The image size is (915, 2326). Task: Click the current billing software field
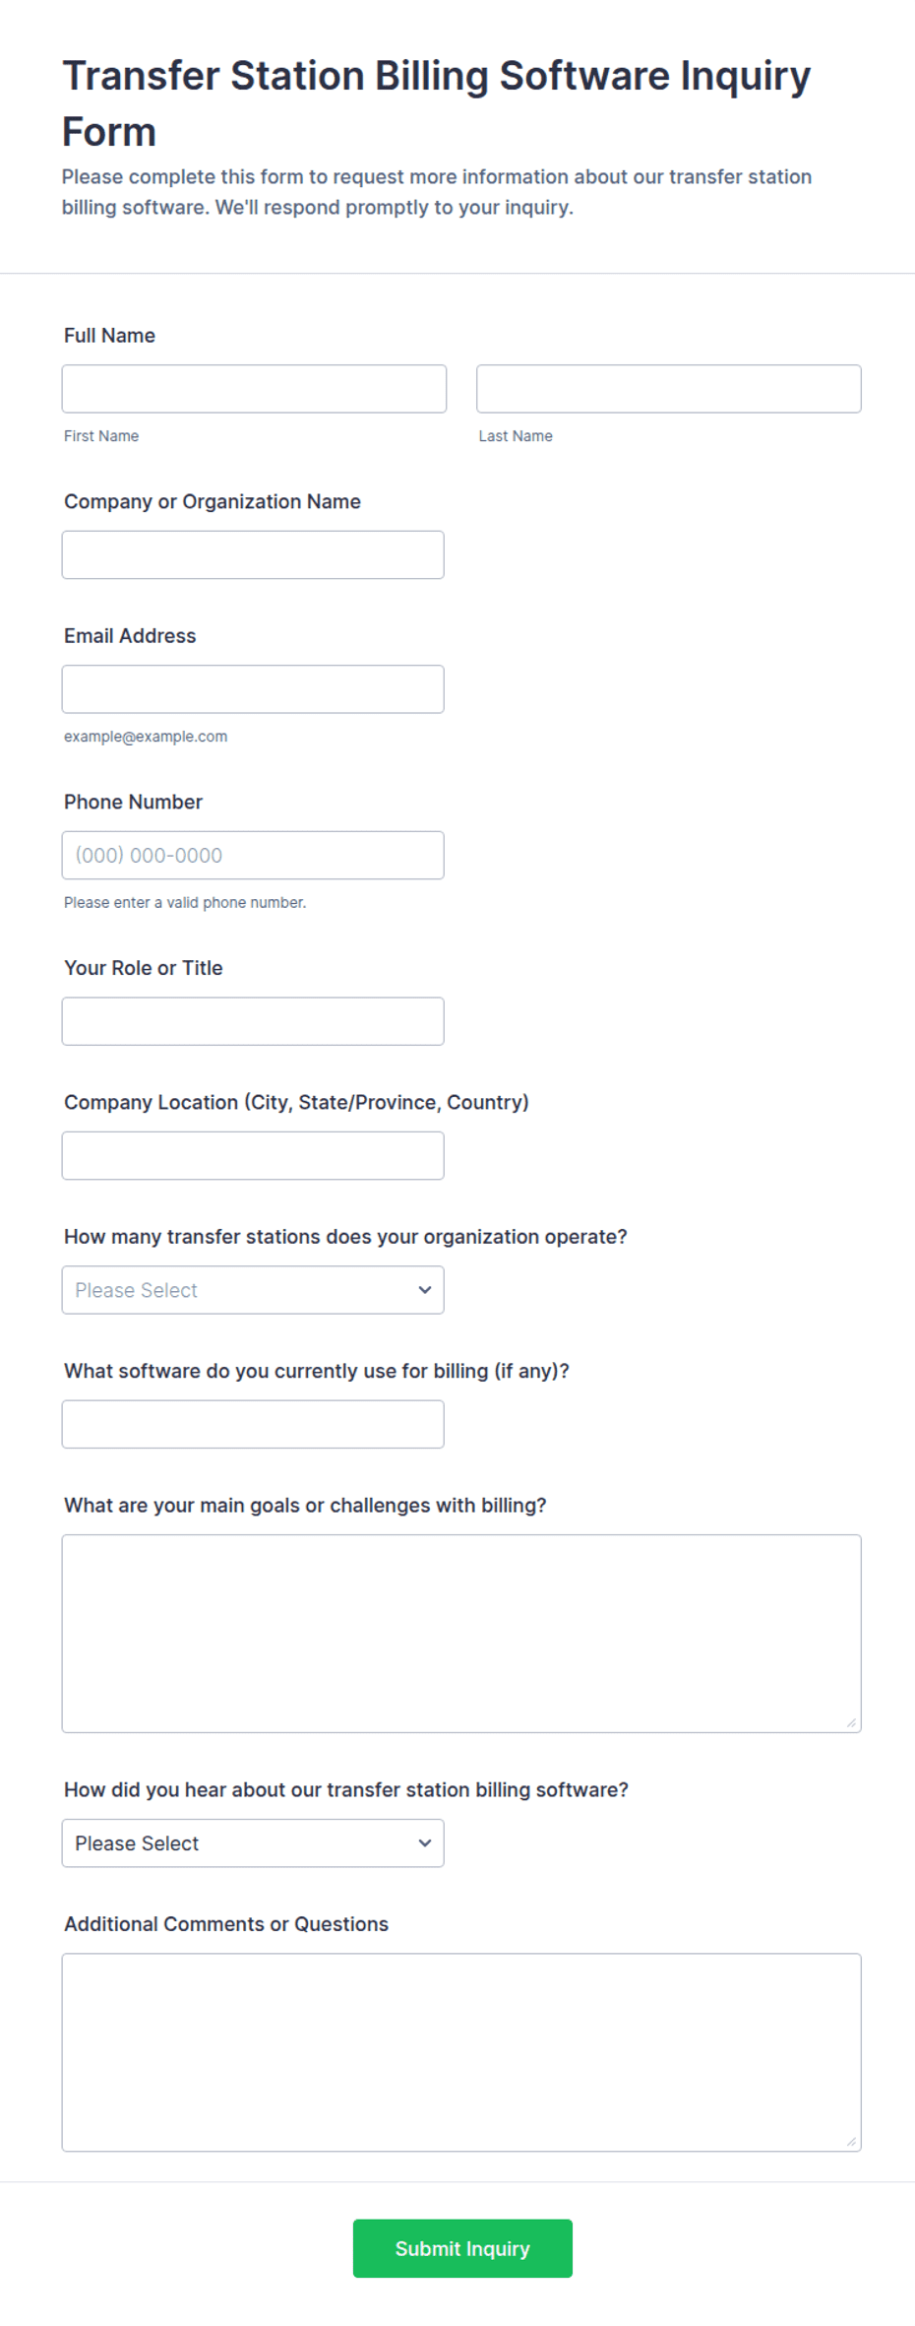(253, 1424)
